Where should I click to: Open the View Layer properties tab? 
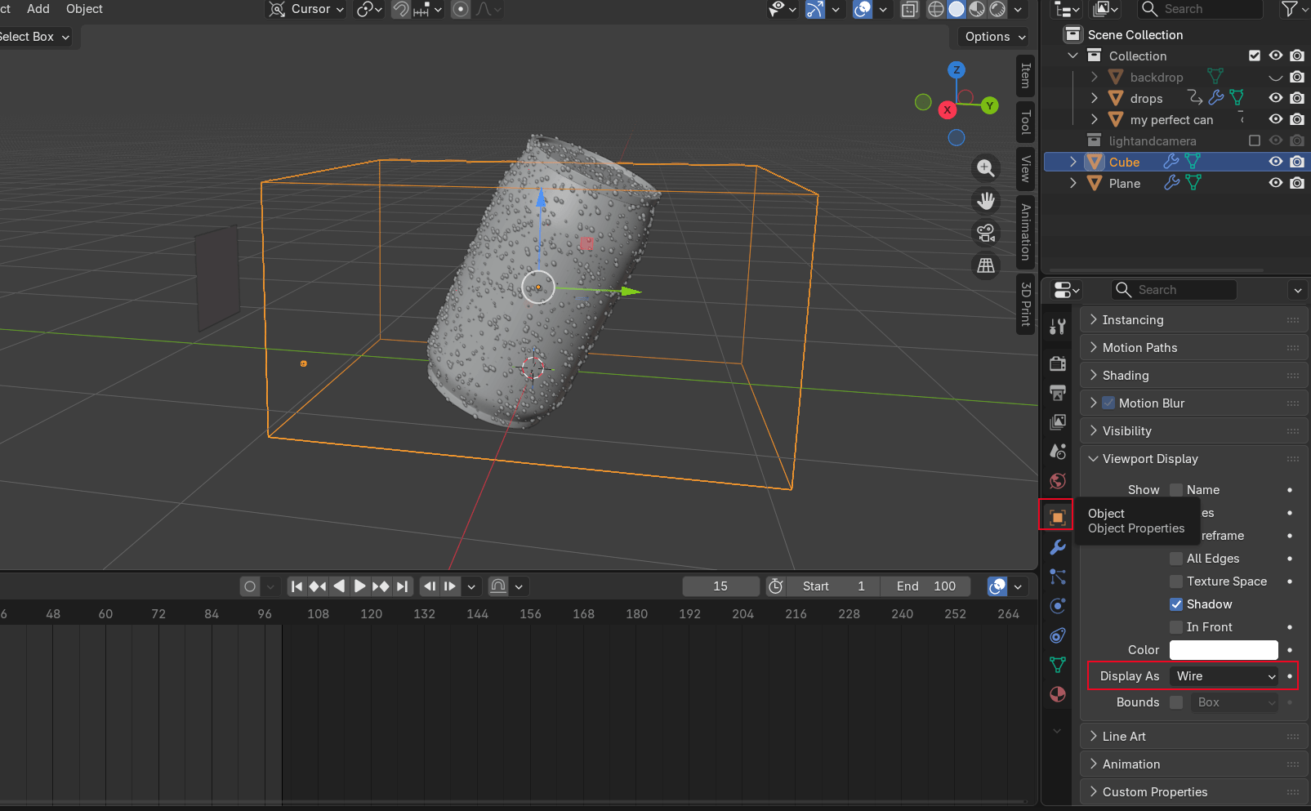point(1058,422)
